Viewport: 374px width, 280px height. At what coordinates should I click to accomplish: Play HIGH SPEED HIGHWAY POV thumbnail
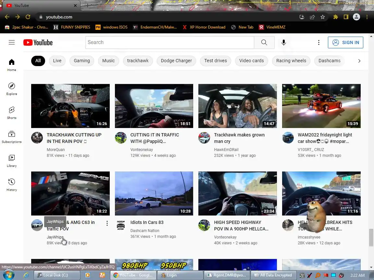(238, 193)
